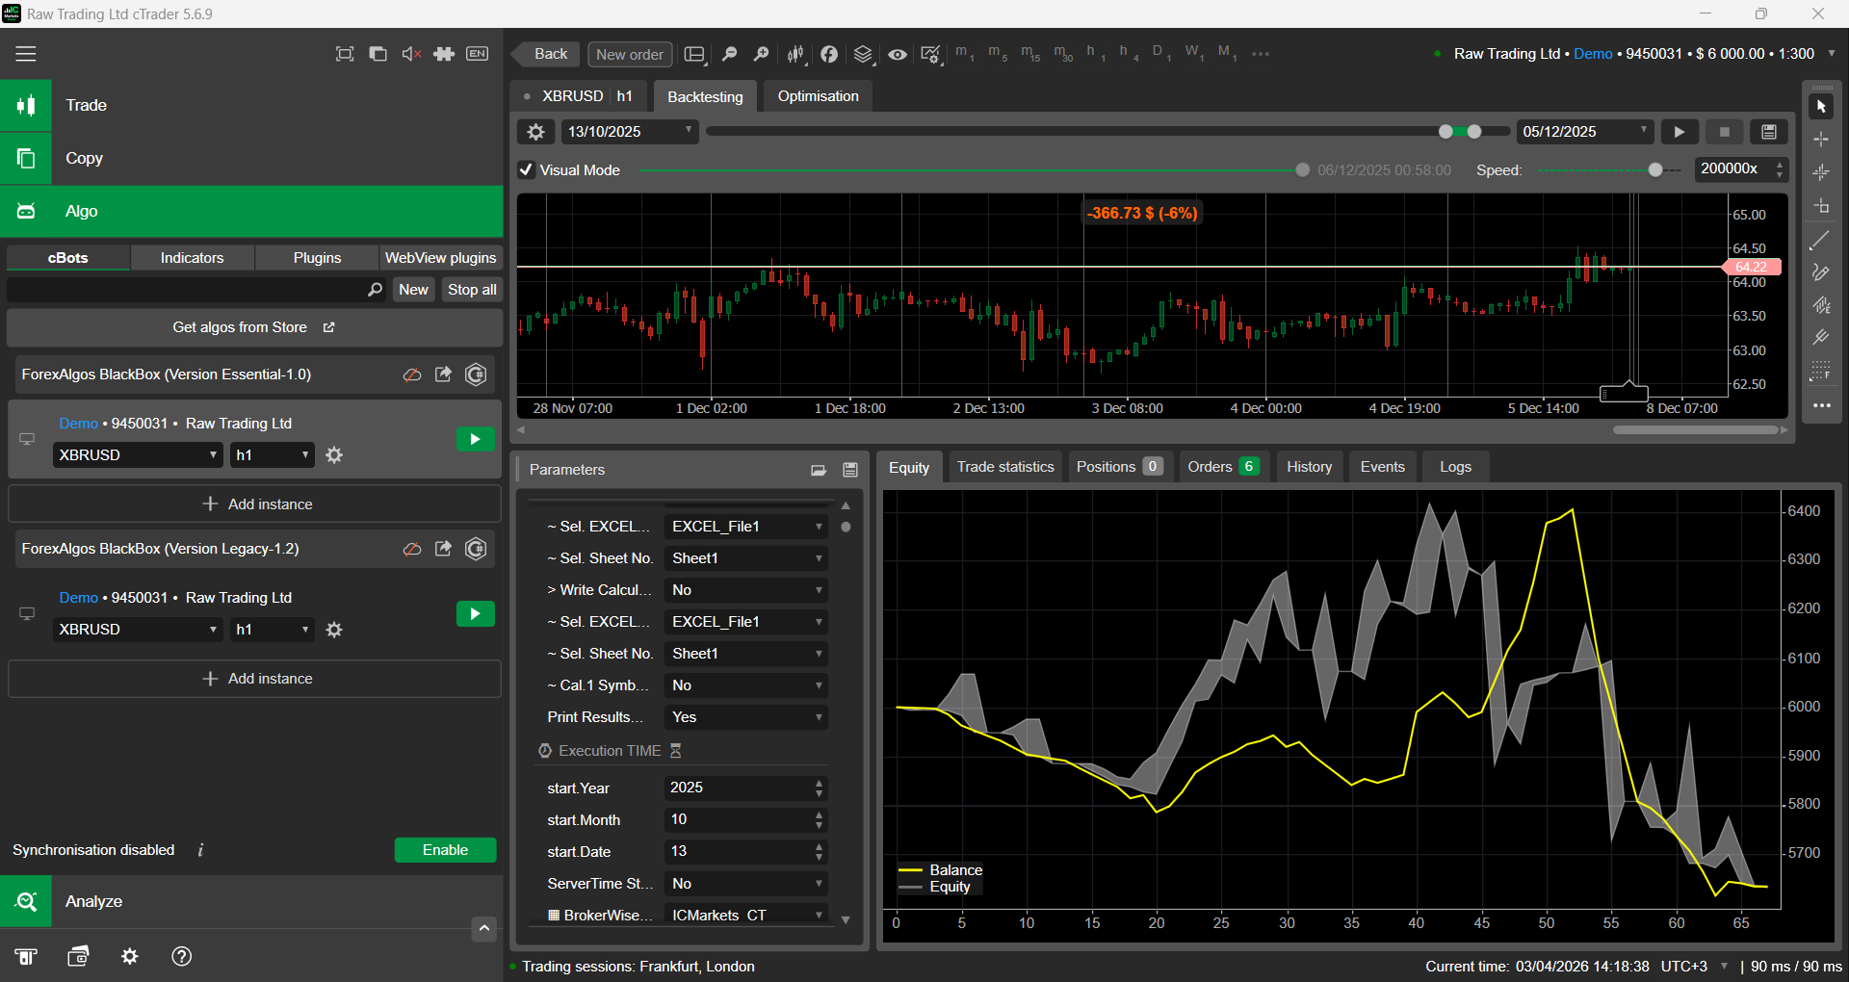Click the mute sound icon
1849x982 pixels.
point(411,54)
